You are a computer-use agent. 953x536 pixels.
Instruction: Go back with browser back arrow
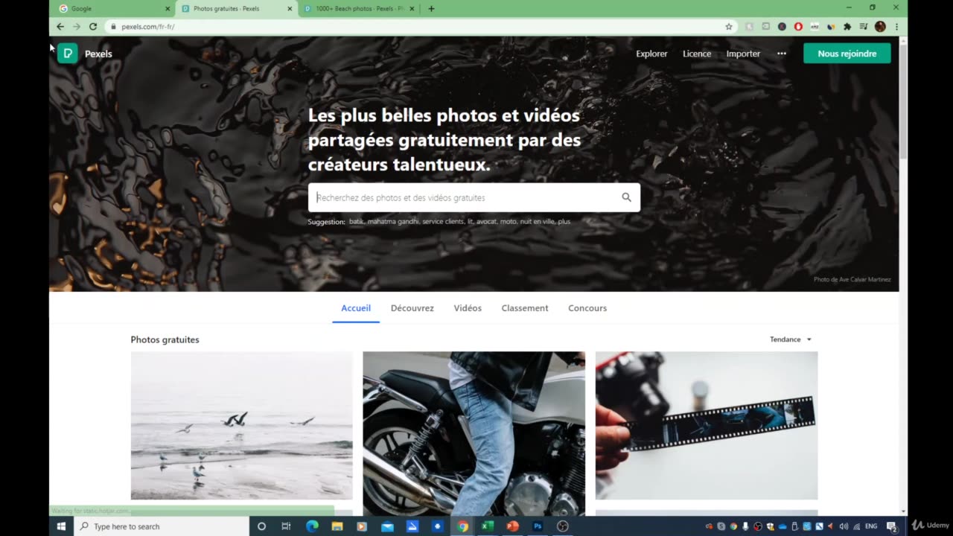click(x=60, y=26)
